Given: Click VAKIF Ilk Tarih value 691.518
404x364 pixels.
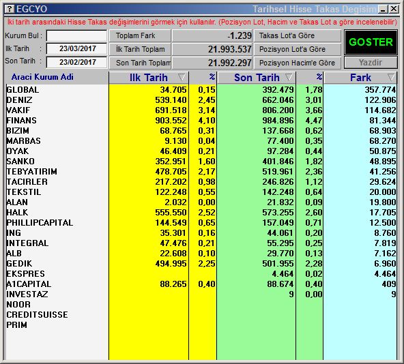Looking at the screenshot, I should 171,110.
